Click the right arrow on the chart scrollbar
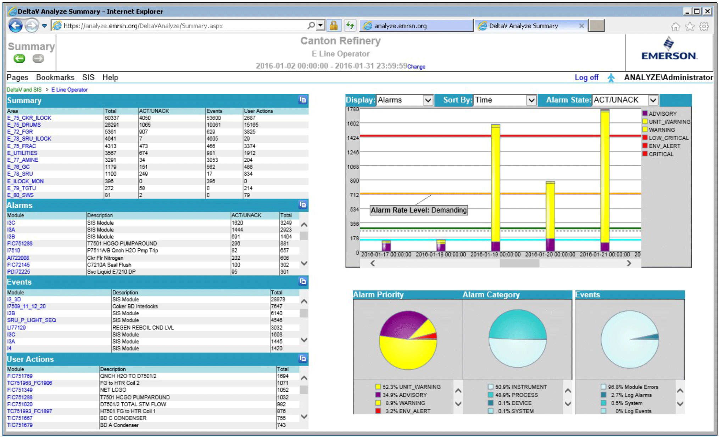This screenshot has width=719, height=437. 629,263
